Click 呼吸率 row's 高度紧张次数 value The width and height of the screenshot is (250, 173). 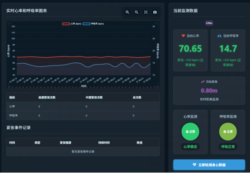click(x=39, y=116)
